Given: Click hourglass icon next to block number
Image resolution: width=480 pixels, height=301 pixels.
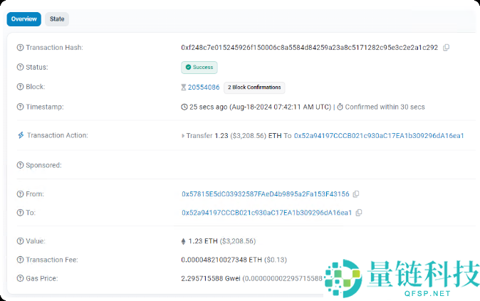Looking at the screenshot, I should [183, 88].
